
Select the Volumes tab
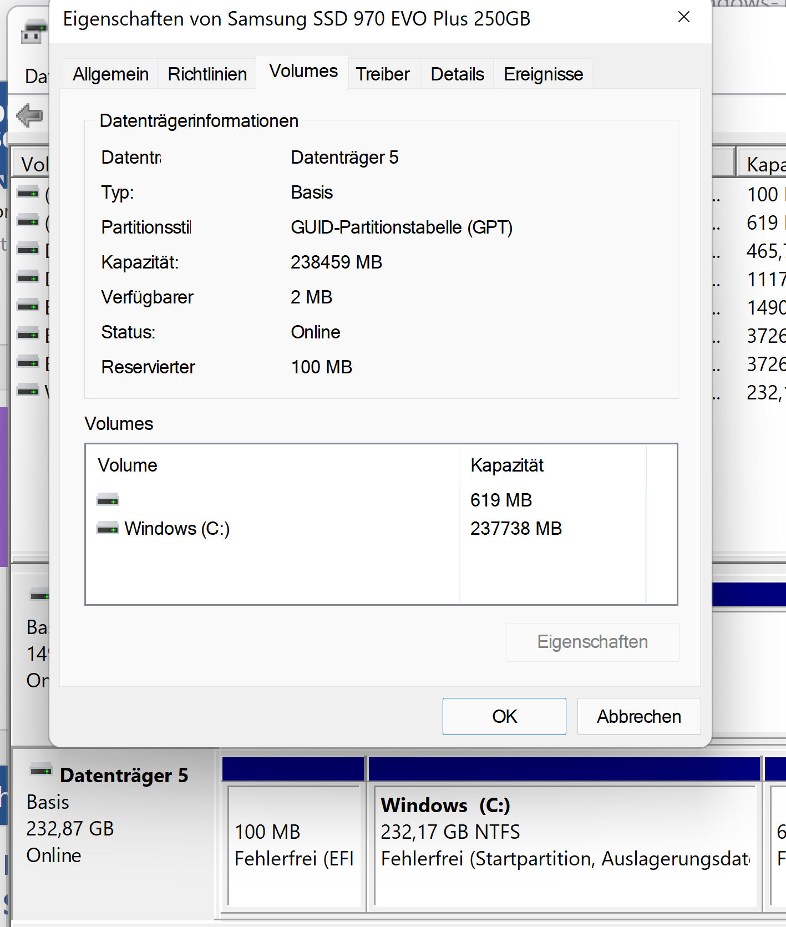tap(303, 72)
